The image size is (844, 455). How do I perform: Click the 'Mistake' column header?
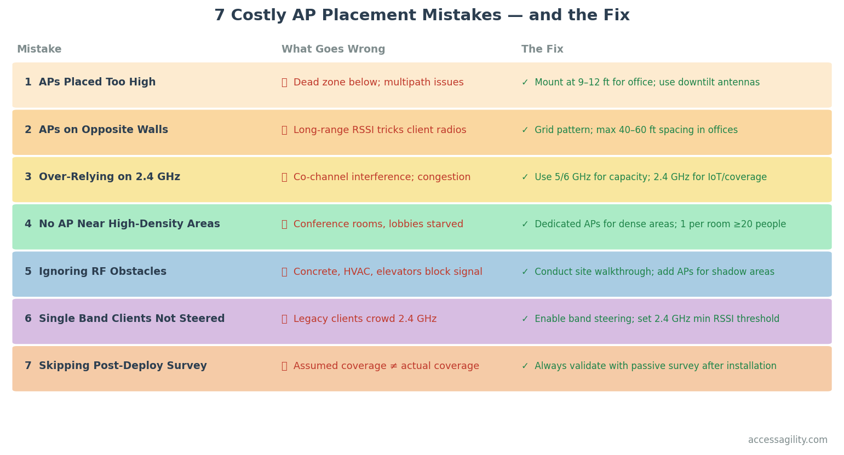coord(39,50)
